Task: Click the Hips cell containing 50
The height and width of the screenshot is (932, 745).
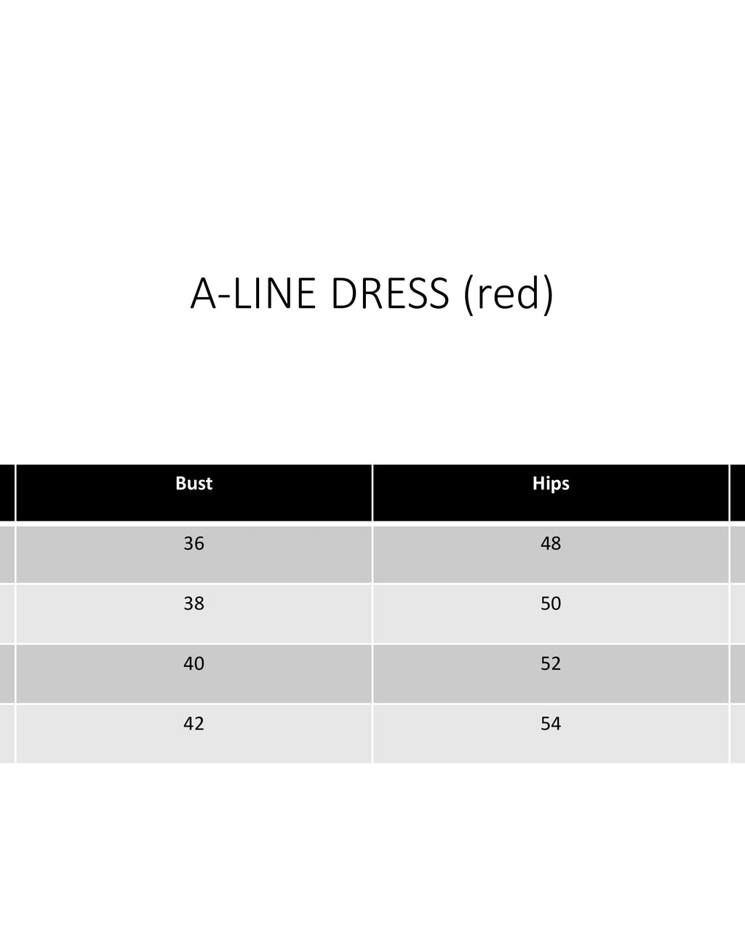Action: (x=551, y=613)
